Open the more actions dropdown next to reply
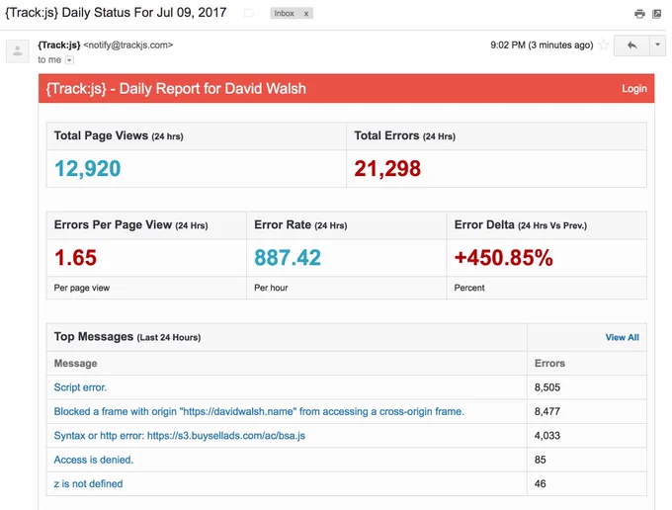This screenshot has width=672, height=510. click(657, 45)
